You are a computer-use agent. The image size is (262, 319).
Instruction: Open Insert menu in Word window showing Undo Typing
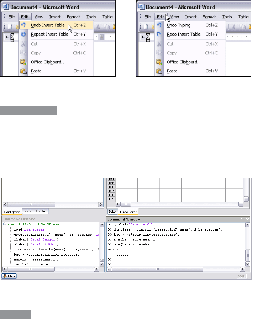pyautogui.click(x=191, y=17)
